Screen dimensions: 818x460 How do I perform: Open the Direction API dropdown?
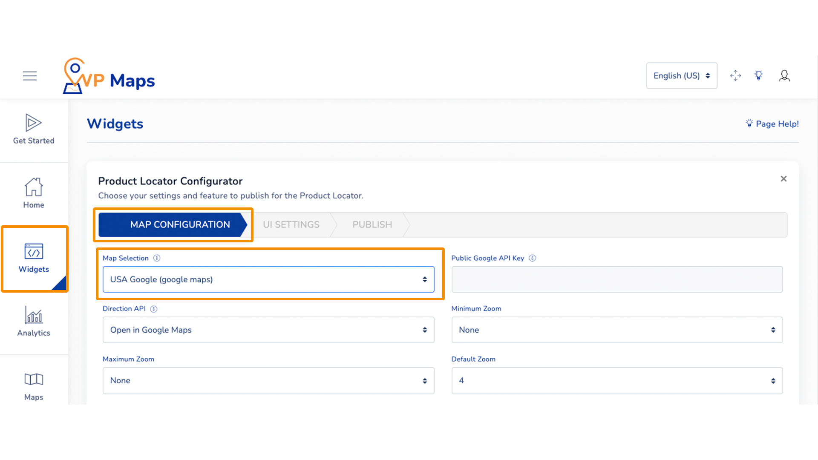[268, 330]
